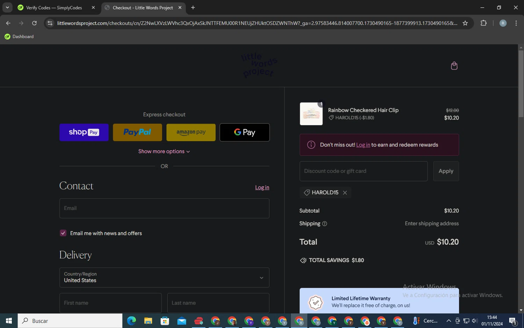This screenshot has width=524, height=328.
Task: Open the shopping bag cart icon
Action: tap(454, 66)
